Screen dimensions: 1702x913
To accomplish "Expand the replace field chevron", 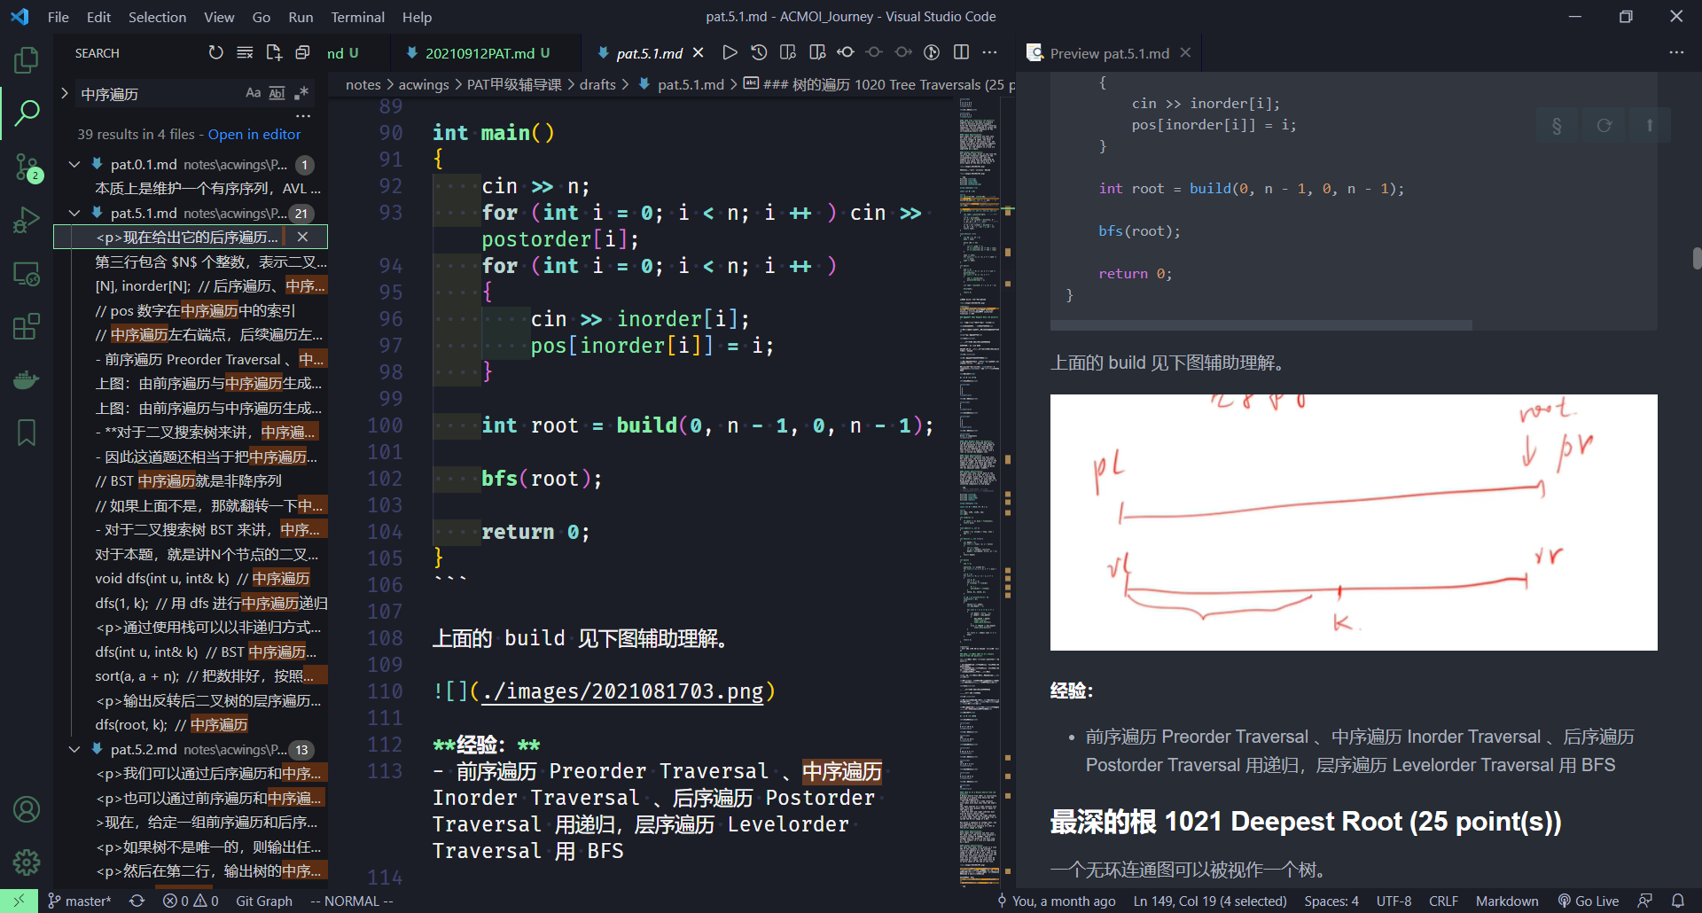I will pos(64,93).
